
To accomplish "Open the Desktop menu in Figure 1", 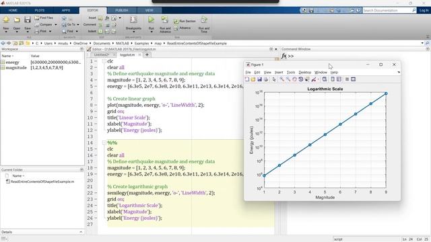I will coord(305,73).
